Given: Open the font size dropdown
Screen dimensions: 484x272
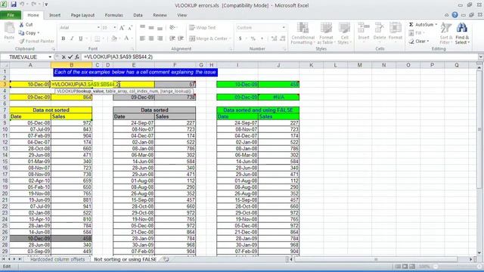Looking at the screenshot, I should point(114,28).
